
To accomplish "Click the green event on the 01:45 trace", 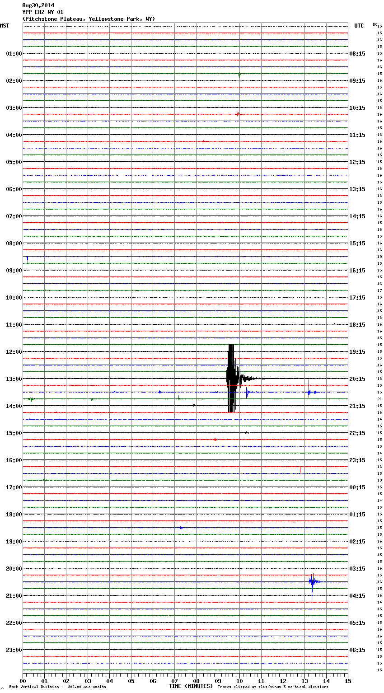I will pos(240,75).
